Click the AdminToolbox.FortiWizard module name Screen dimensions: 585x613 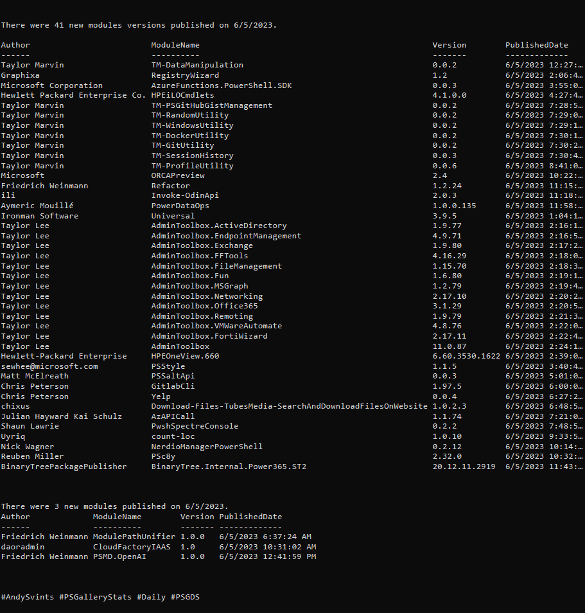pyautogui.click(x=209, y=336)
